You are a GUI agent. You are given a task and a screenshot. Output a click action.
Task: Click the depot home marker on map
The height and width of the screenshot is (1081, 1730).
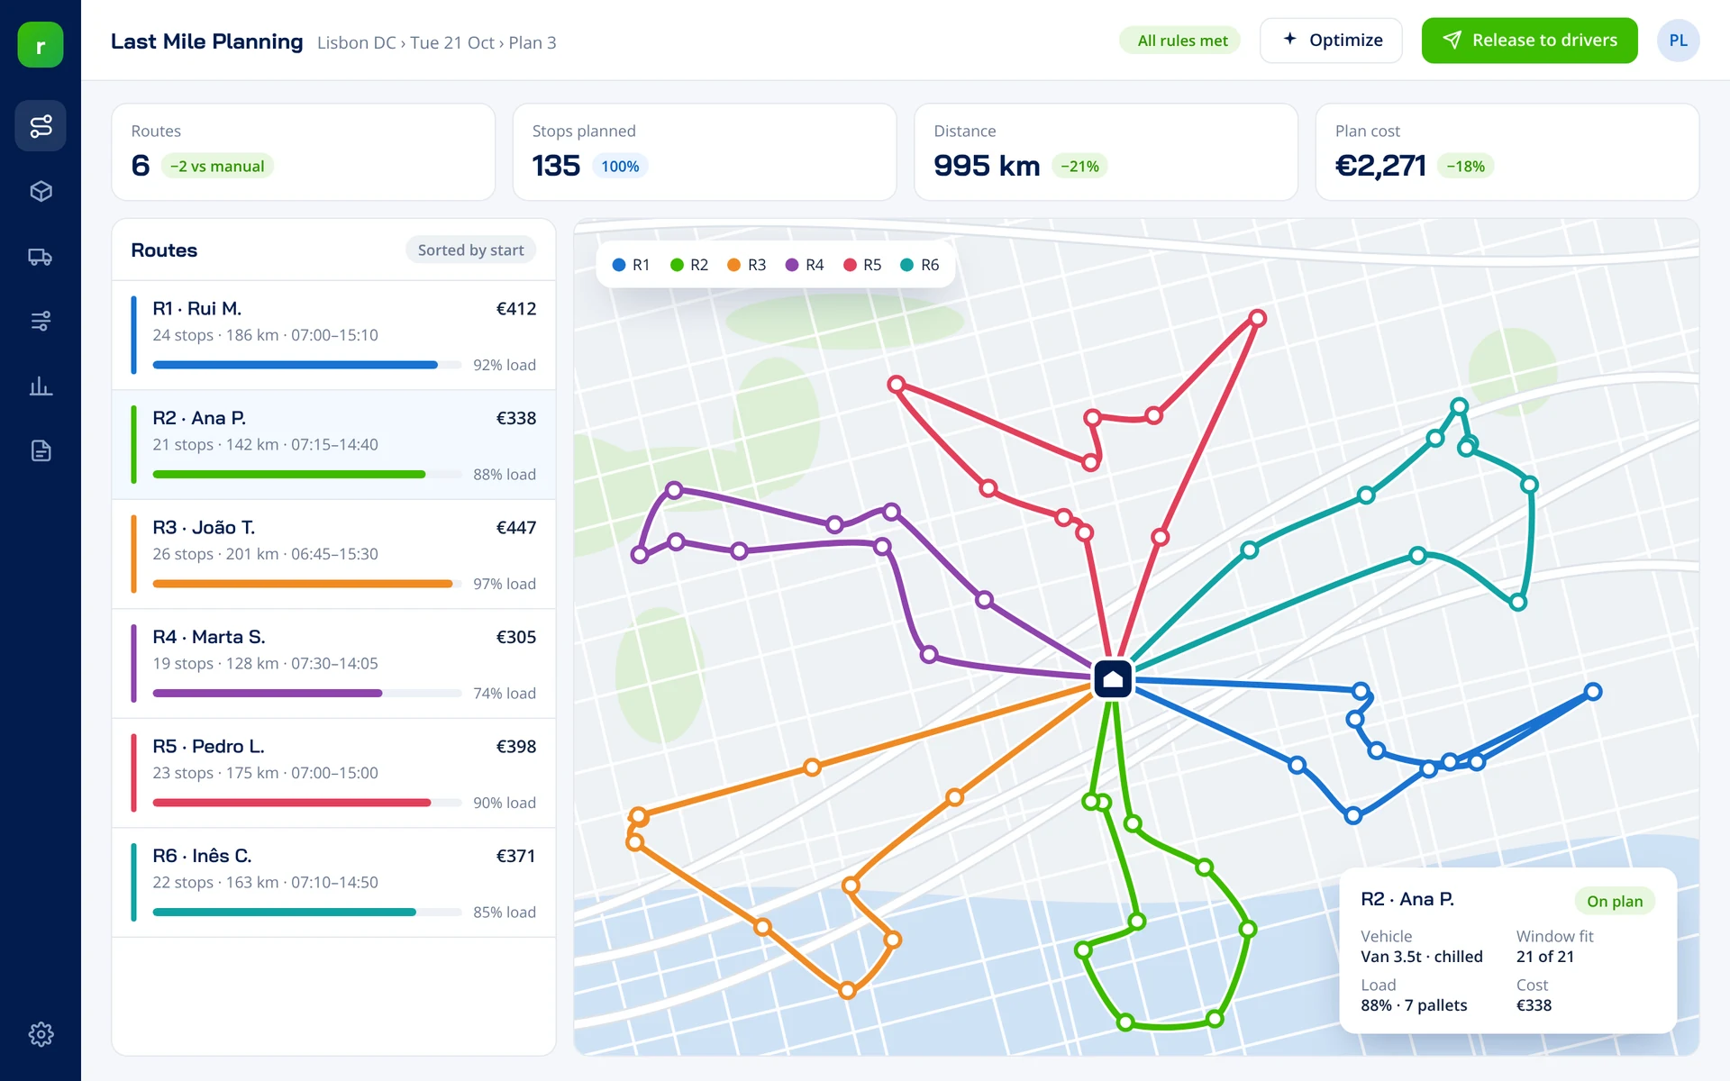pos(1113,679)
